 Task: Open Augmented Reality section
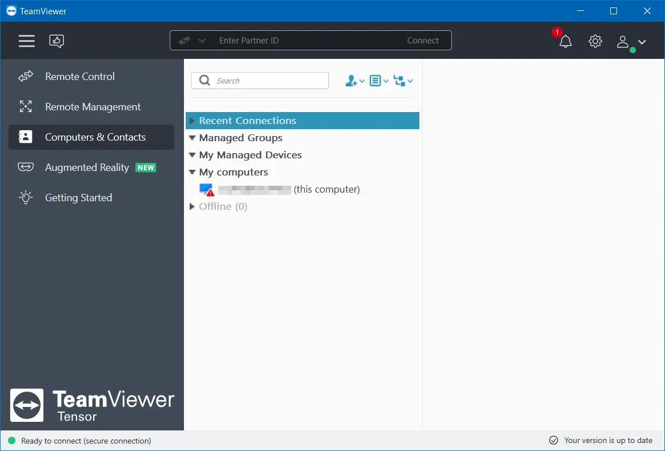tap(91, 167)
